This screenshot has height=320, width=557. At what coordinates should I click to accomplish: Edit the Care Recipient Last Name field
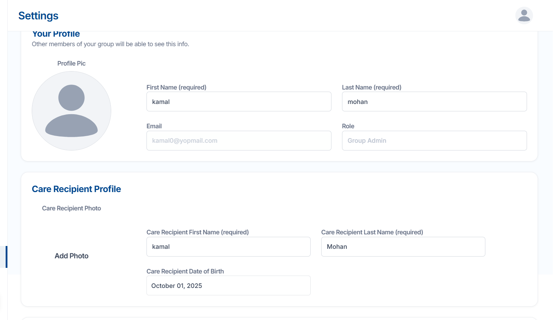click(x=403, y=247)
